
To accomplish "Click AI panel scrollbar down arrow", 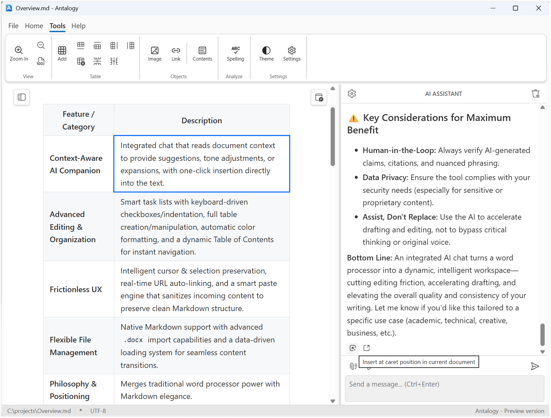I will [x=543, y=352].
